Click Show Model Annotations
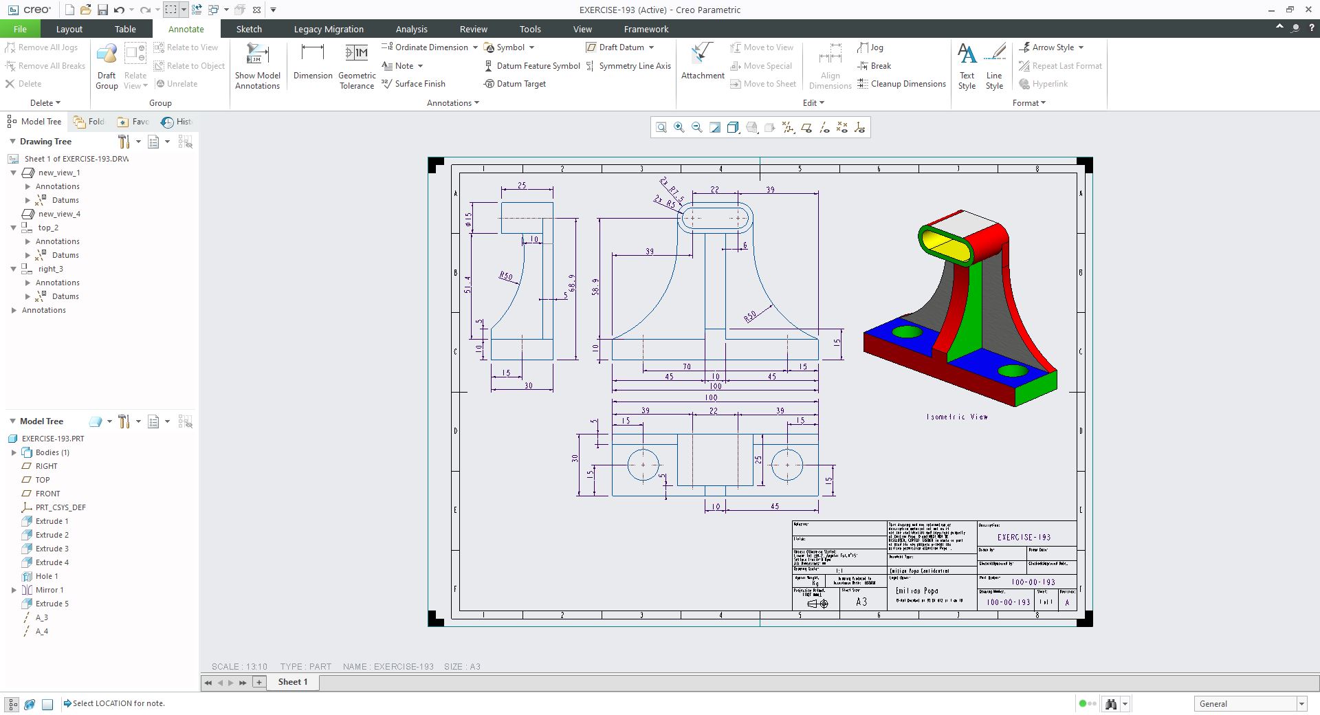Screen dimensions: 1320x715 point(258,67)
